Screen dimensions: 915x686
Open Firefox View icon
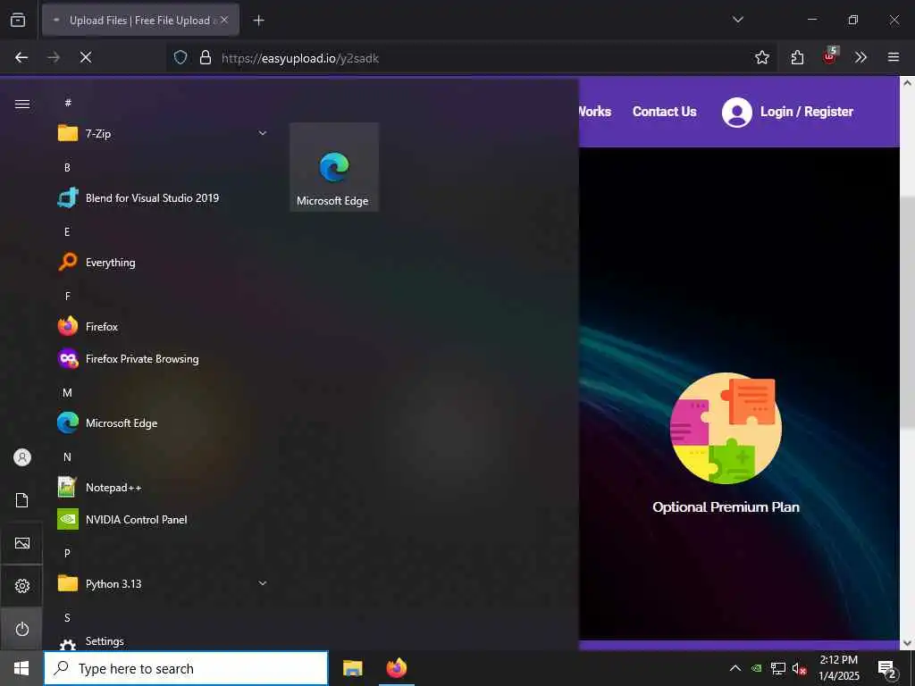(x=18, y=20)
